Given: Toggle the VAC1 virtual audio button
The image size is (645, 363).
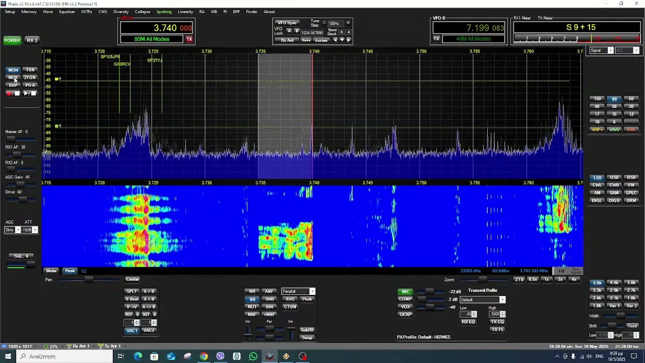Looking at the screenshot, I should [132, 330].
